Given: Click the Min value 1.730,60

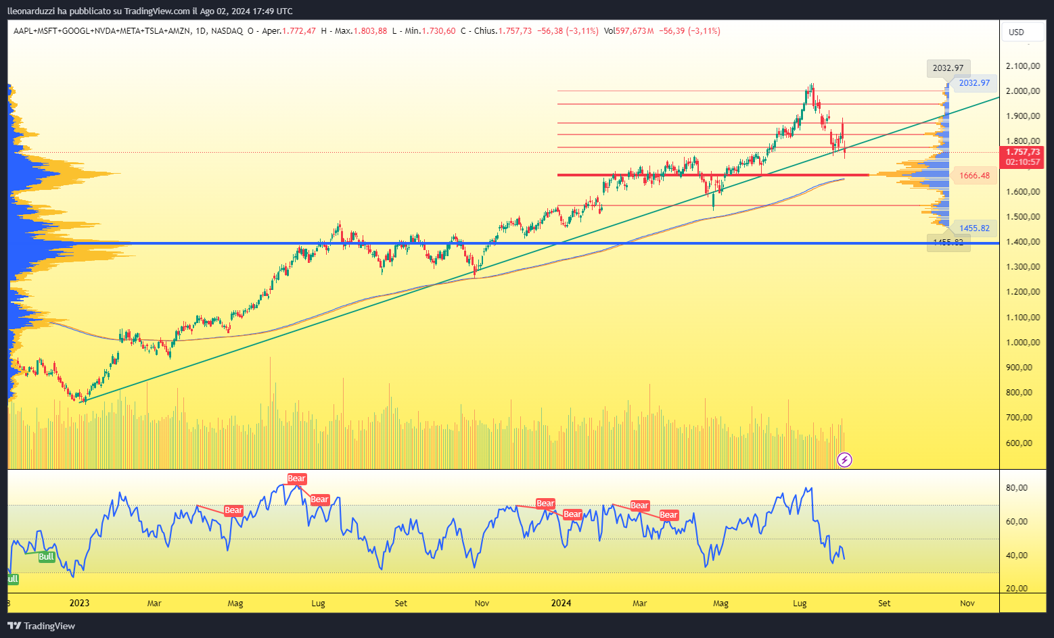Looking at the screenshot, I should coord(439,31).
